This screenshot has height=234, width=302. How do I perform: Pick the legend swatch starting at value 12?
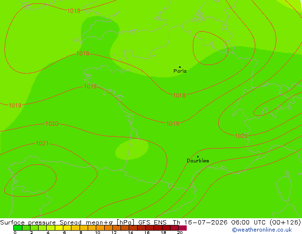[117, 228]
